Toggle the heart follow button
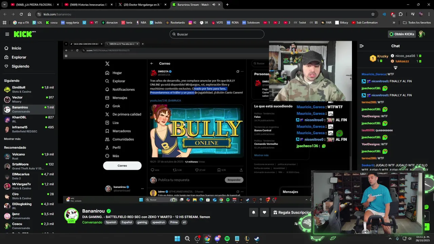Viewport: 434px width, 244px height. click(x=264, y=212)
